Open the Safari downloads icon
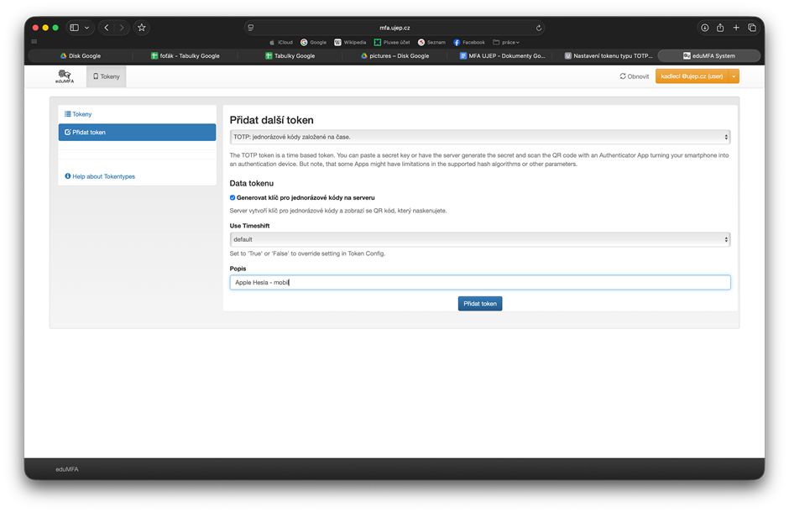 pyautogui.click(x=704, y=28)
